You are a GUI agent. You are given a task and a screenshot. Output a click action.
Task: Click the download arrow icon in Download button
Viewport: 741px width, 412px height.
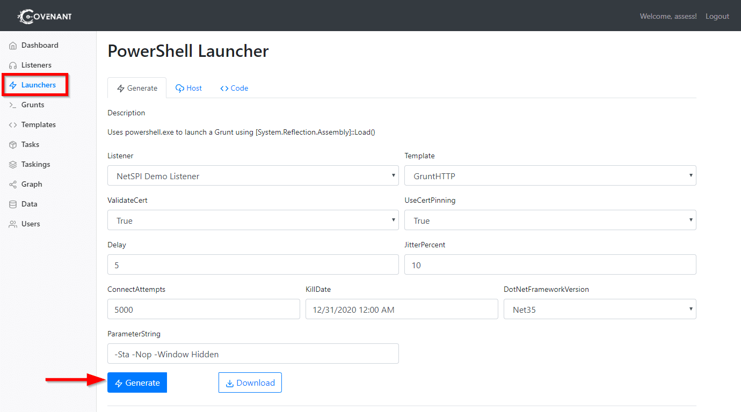pyautogui.click(x=230, y=383)
